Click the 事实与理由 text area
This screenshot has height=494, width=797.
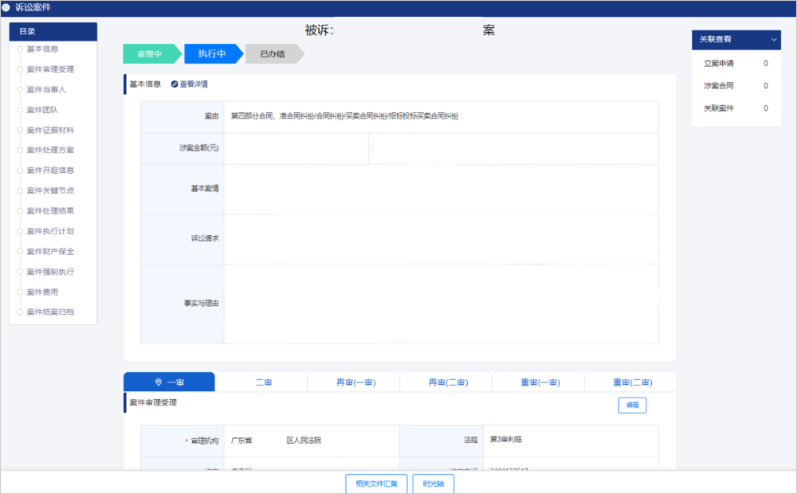441,304
